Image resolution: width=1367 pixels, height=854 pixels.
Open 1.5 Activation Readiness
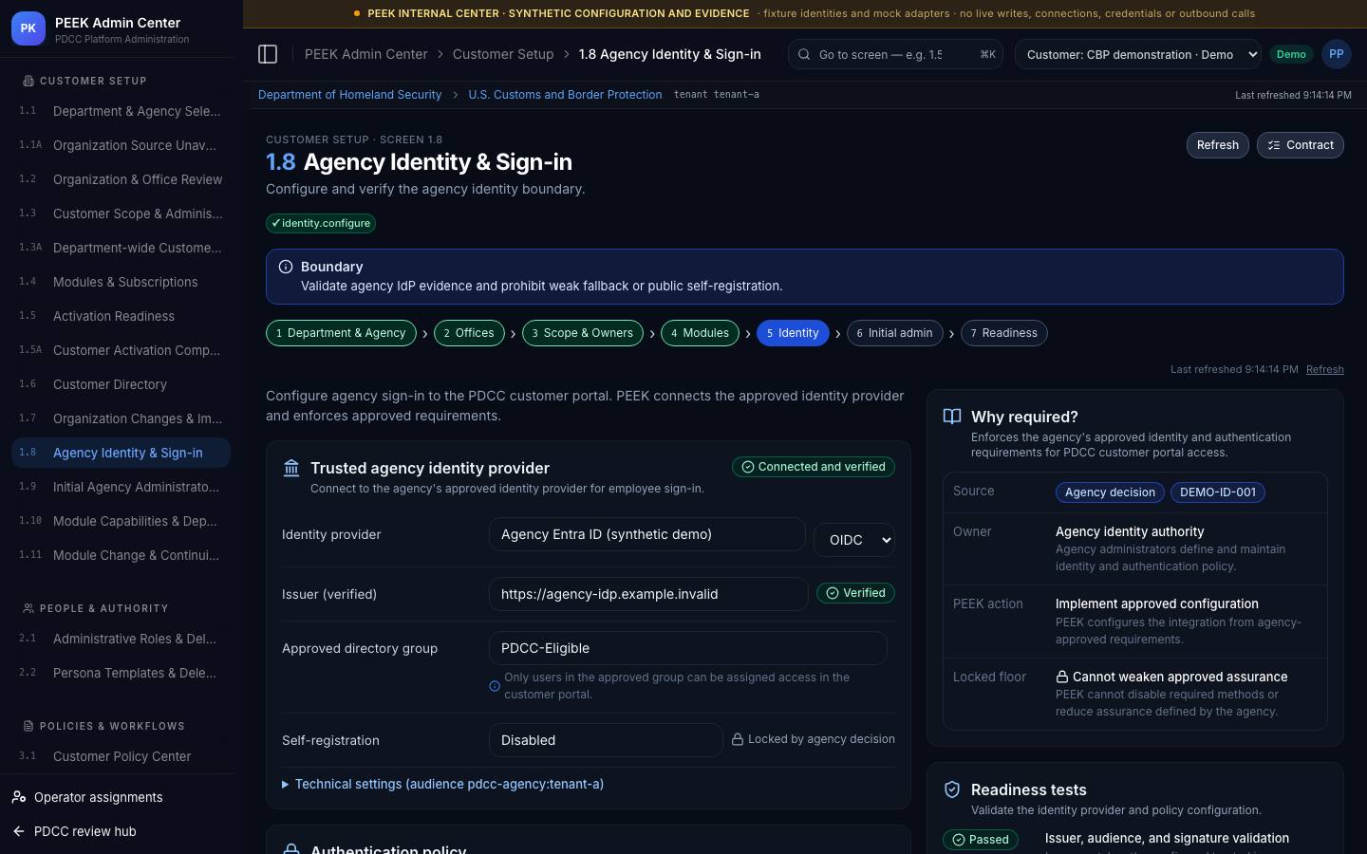[121, 316]
